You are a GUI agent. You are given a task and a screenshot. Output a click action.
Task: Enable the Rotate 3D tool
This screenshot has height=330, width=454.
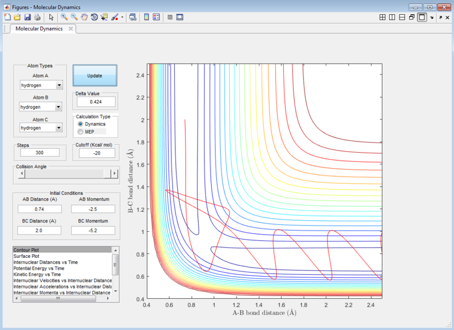tap(94, 17)
